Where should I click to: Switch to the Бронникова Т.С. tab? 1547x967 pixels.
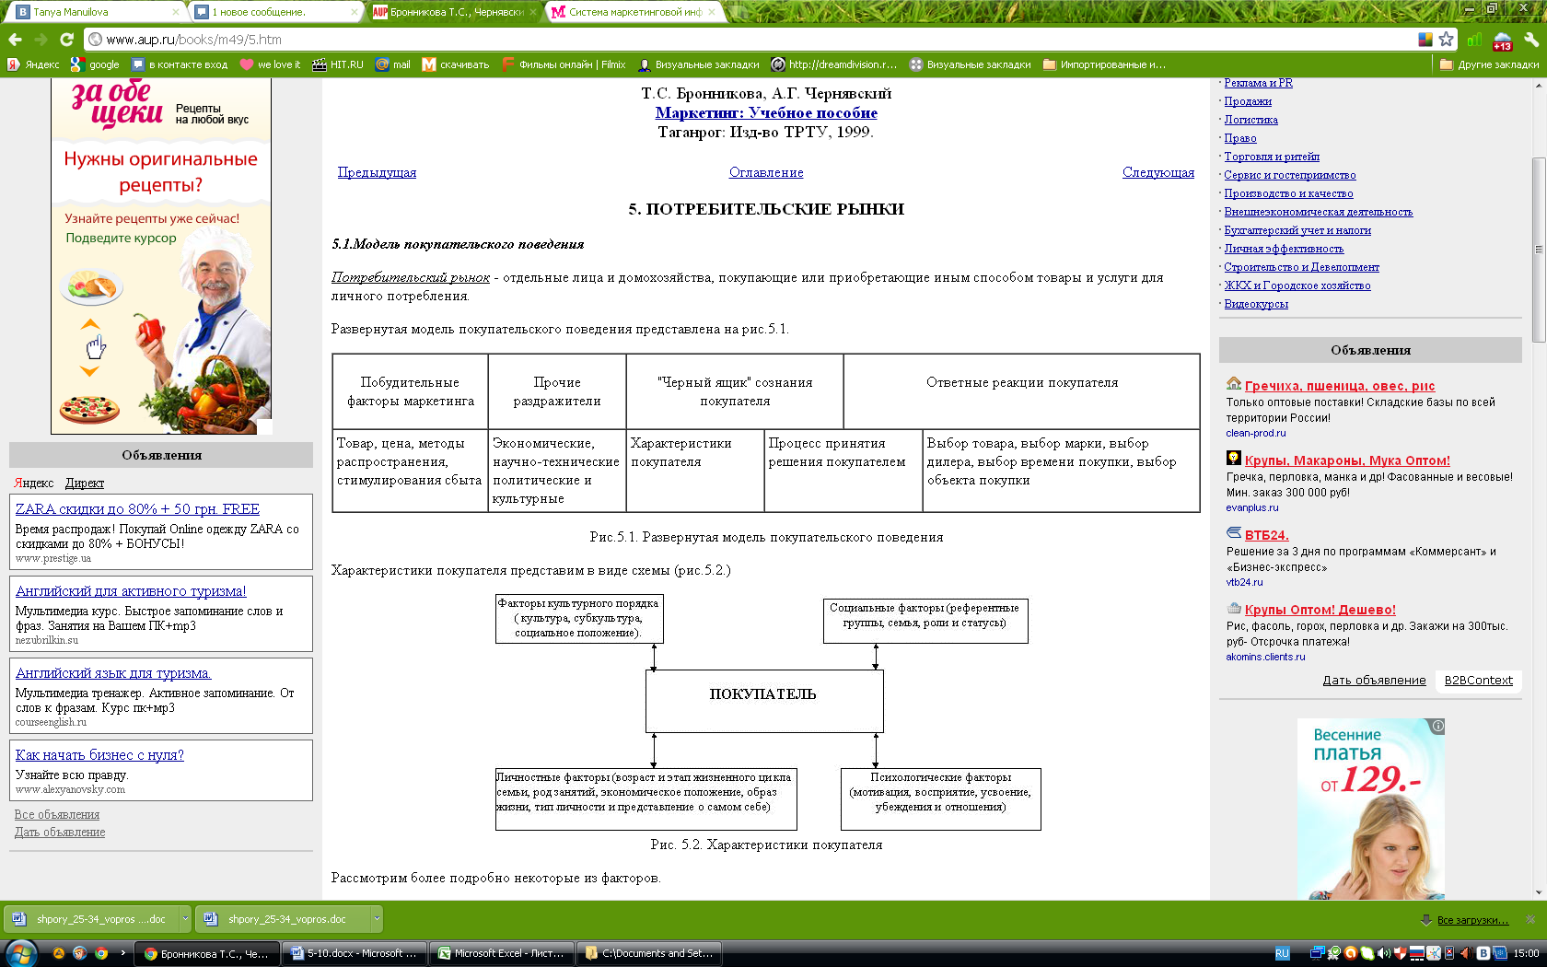tap(455, 12)
